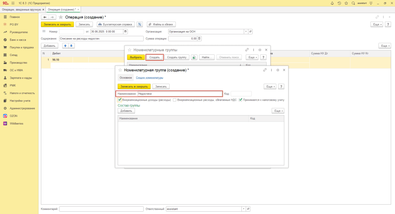Image resolution: width=395 pixels, height=214 pixels.
Task: Focus the Содержание field
Action: point(101,39)
